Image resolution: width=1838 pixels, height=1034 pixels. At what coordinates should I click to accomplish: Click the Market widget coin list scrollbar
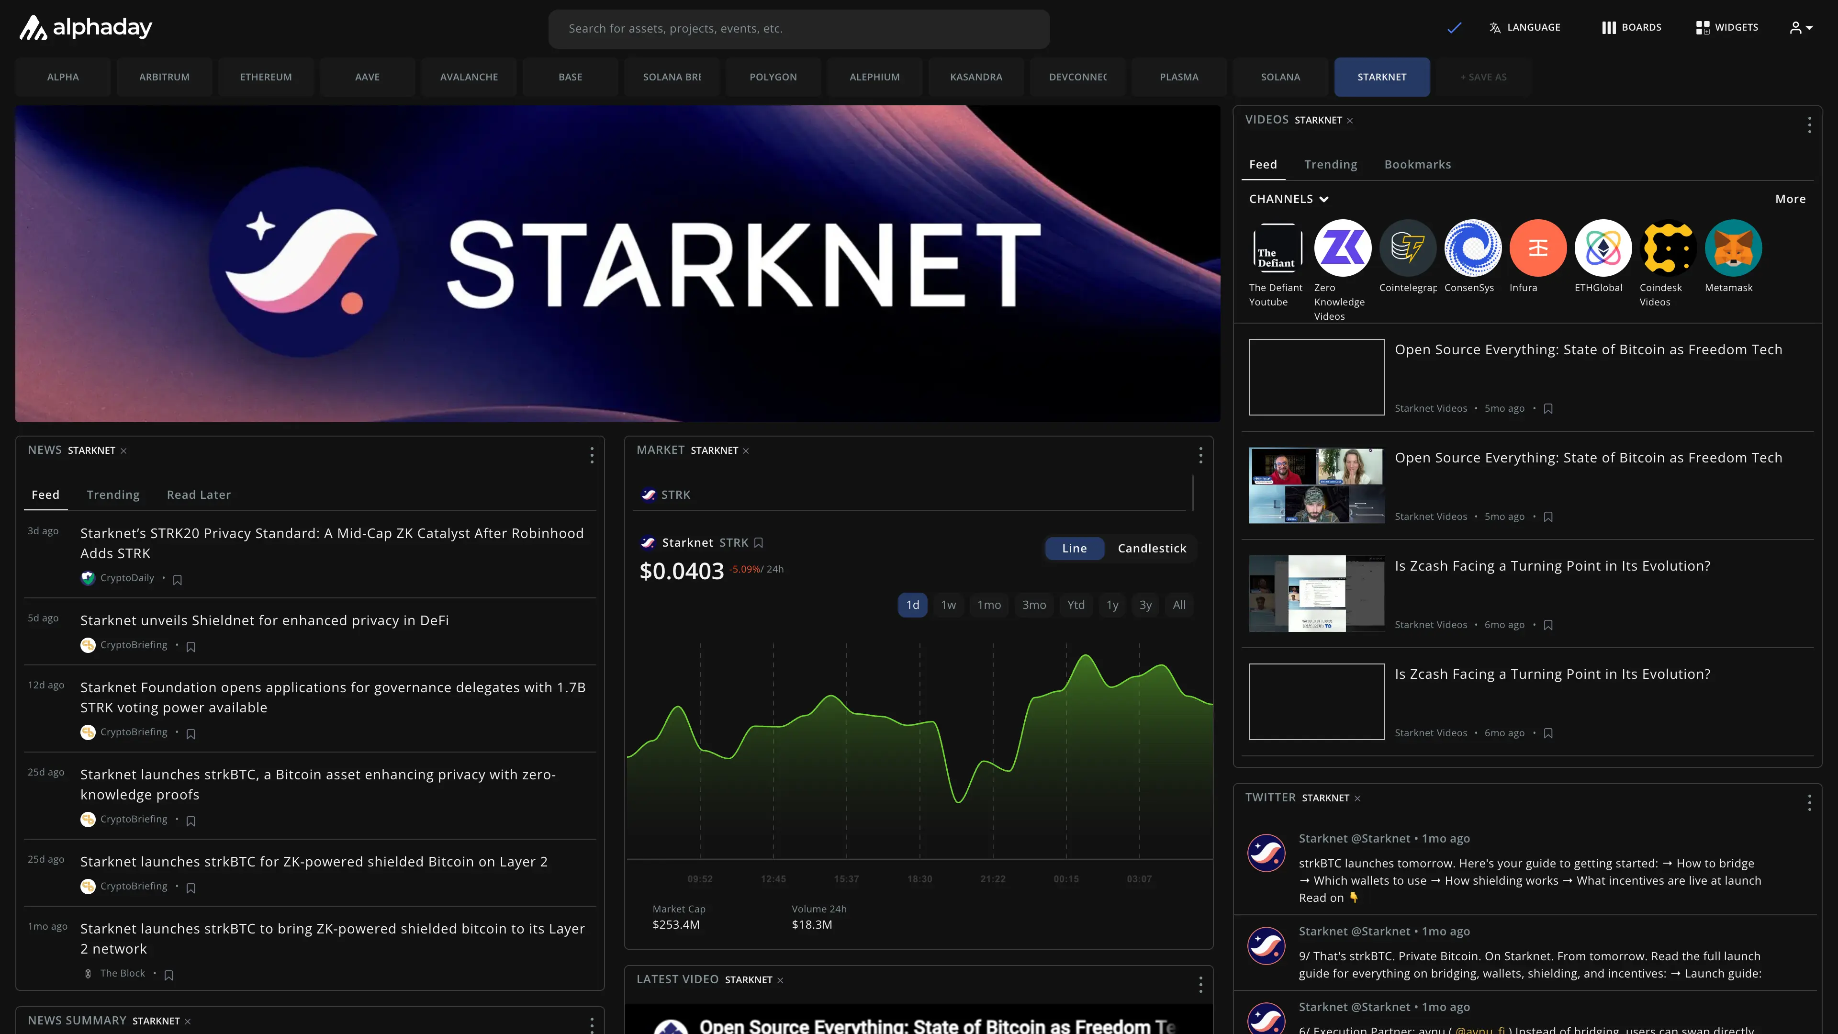click(x=1192, y=493)
